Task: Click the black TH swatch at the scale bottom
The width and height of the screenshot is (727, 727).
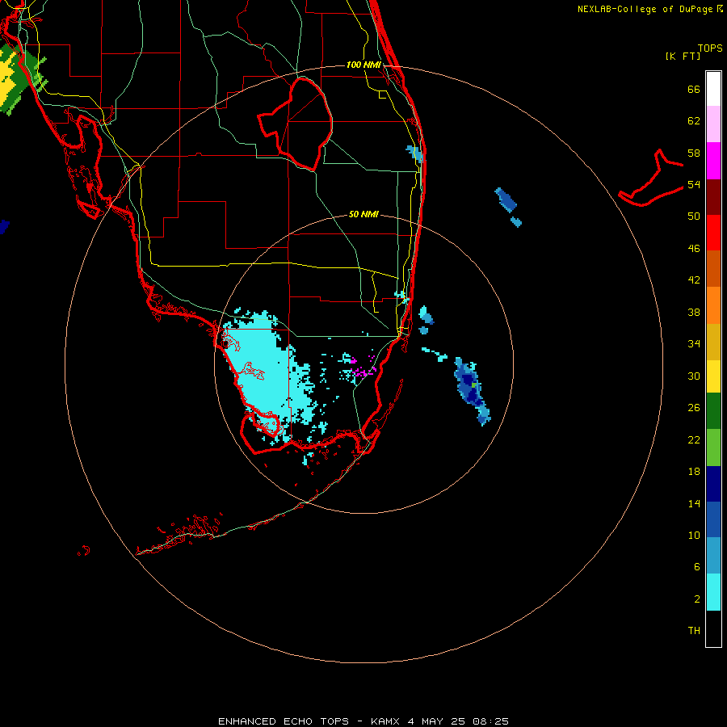Action: tap(713, 628)
